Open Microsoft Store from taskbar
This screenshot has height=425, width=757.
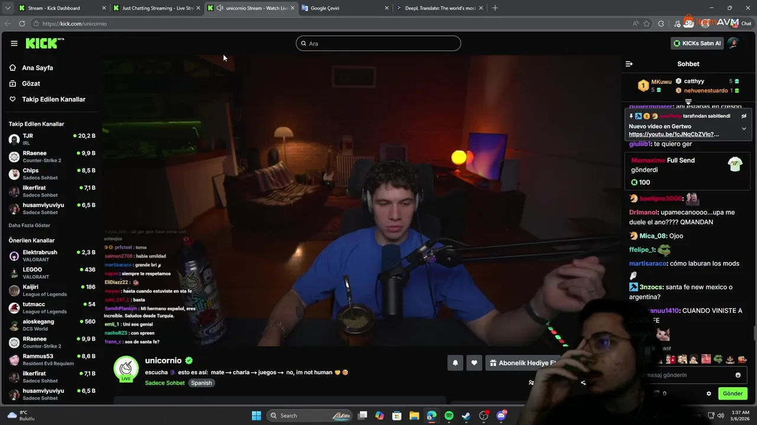397,416
